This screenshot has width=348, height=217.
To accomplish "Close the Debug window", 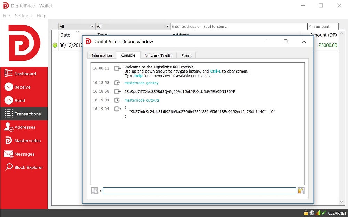I will tap(304, 41).
